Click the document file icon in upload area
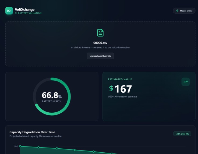 click(x=100, y=33)
